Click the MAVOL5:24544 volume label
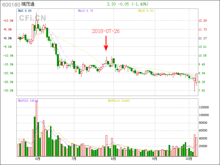The image size is (220, 165). click(x=28, y=101)
